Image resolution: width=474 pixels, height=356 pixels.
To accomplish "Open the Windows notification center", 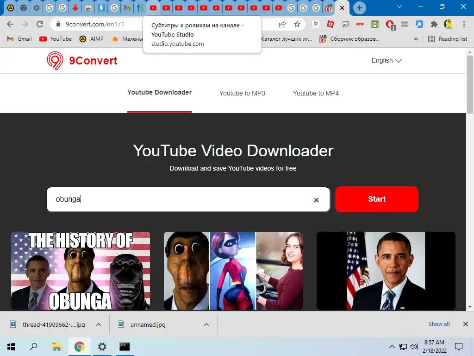I will 459,347.
